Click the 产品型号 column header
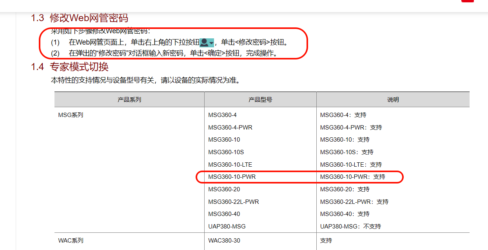Screen dimensions: 488x250 (x=260, y=100)
